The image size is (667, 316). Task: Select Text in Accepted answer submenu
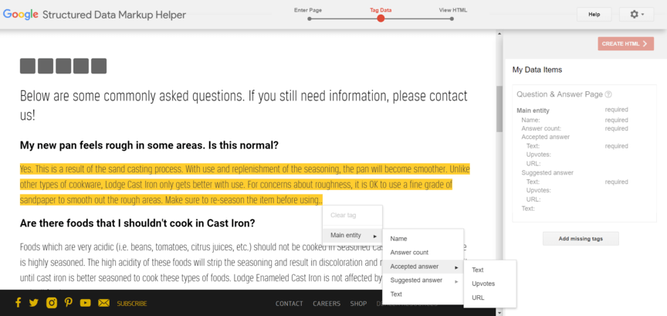[490, 270]
